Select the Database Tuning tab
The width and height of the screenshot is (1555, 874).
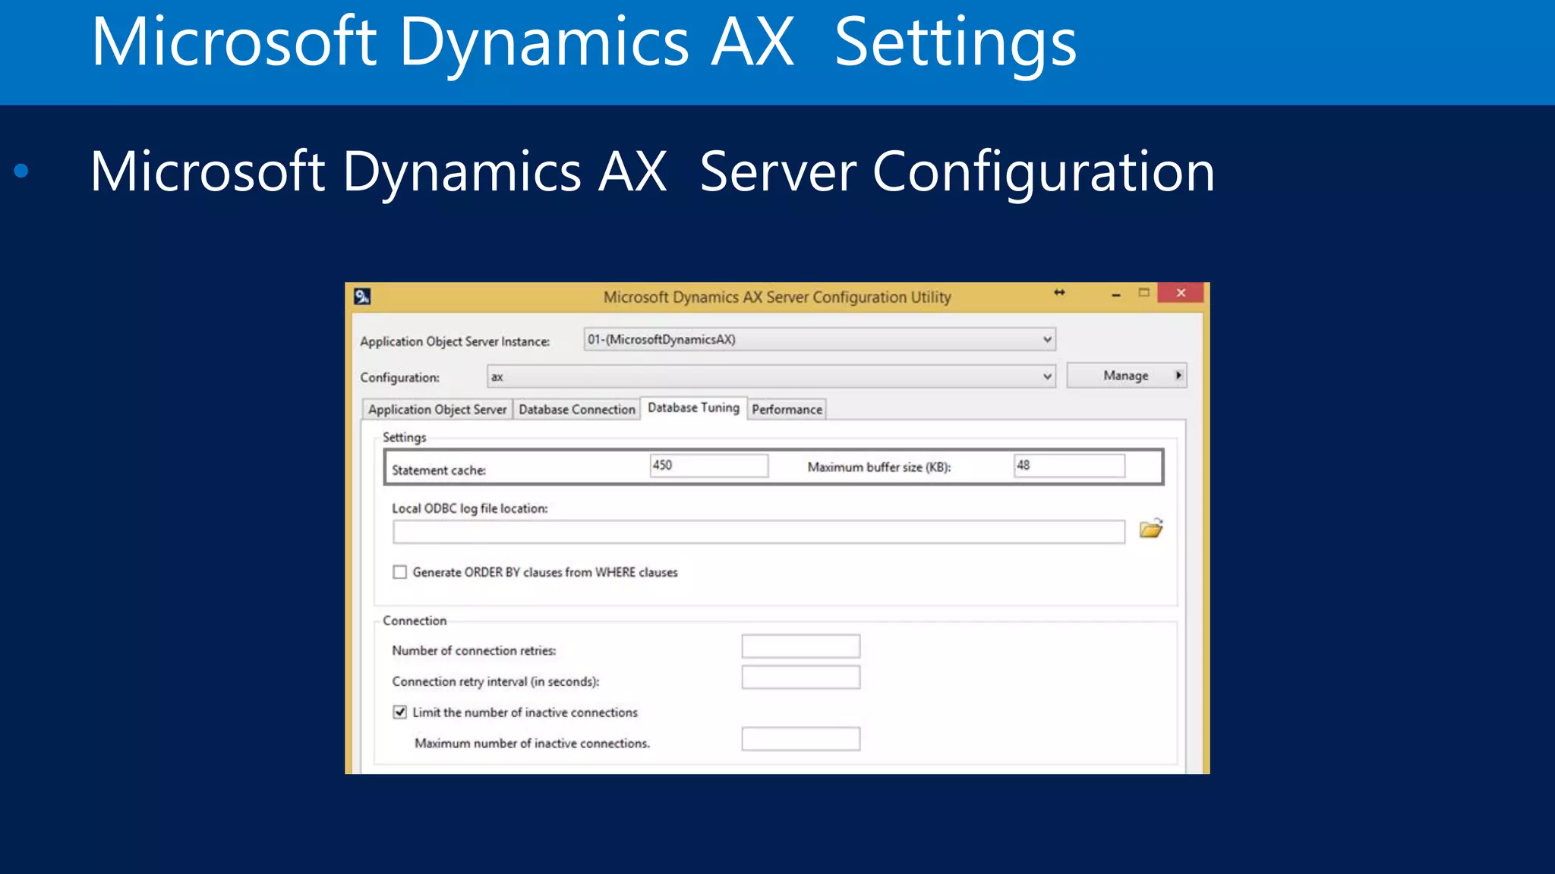(693, 408)
